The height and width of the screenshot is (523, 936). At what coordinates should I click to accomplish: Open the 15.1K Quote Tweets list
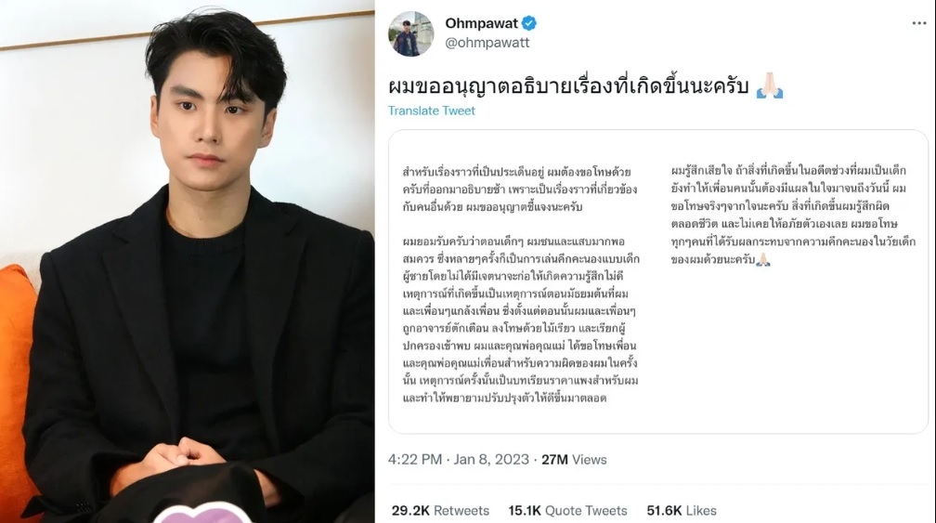[567, 511]
